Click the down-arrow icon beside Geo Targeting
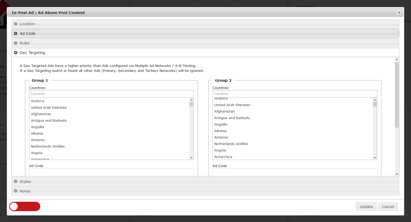Viewport: 411px width, 222px height. click(x=16, y=53)
